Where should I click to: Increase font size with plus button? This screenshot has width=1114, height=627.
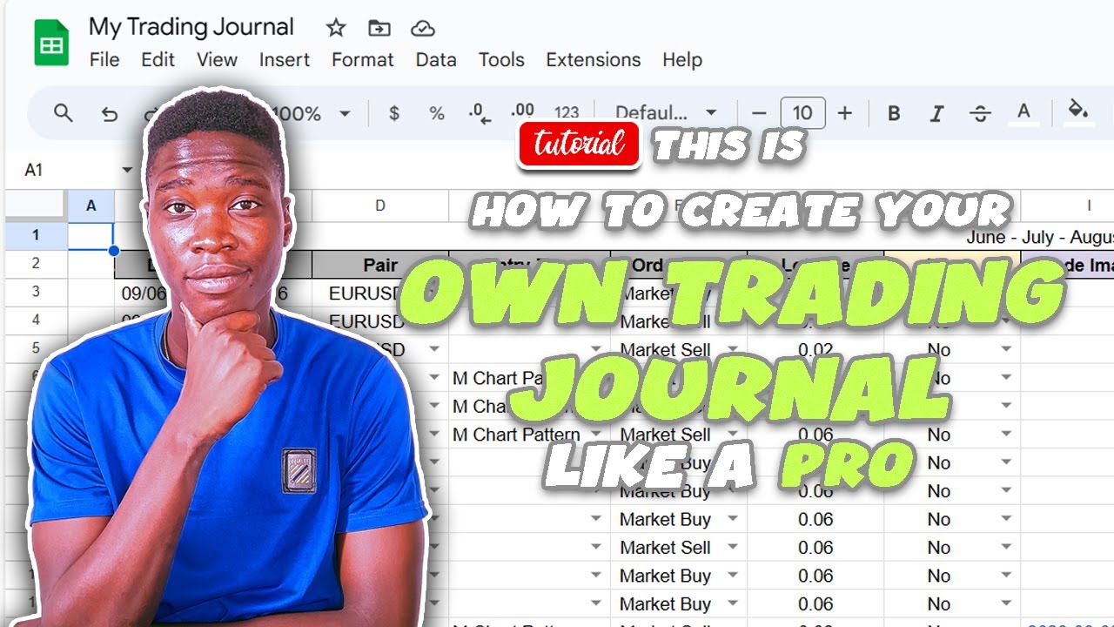(x=844, y=113)
